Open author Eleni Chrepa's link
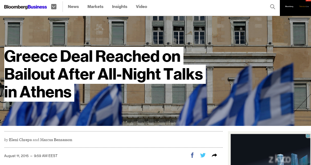The width and height of the screenshot is (311, 165). pyautogui.click(x=20, y=140)
